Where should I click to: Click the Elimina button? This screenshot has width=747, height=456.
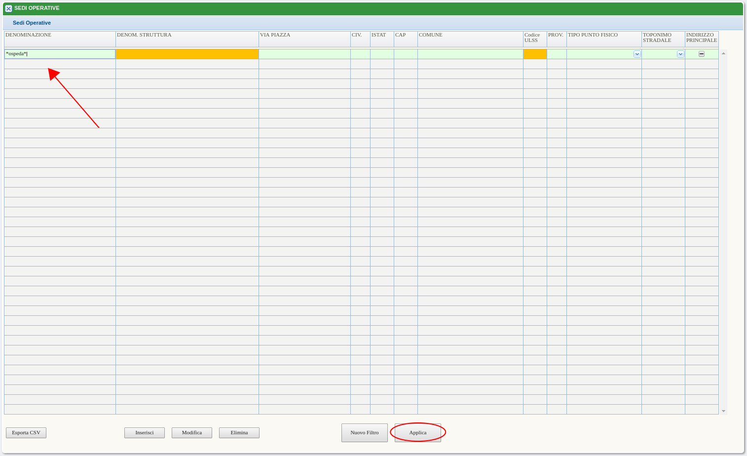(239, 433)
